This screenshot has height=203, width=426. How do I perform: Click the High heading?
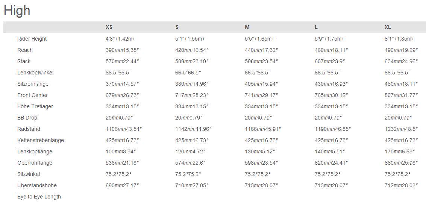point(17,11)
